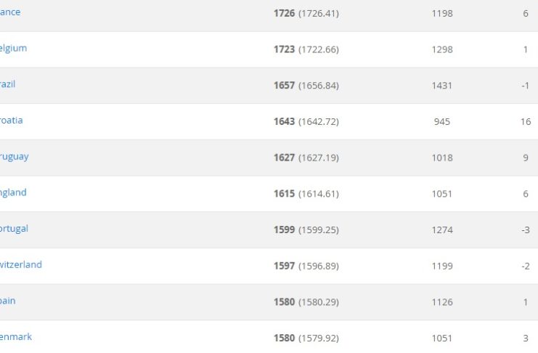Click France's total points 1726 (1726.41)
Image resolution: width=538 pixels, height=353 pixels.
point(306,14)
